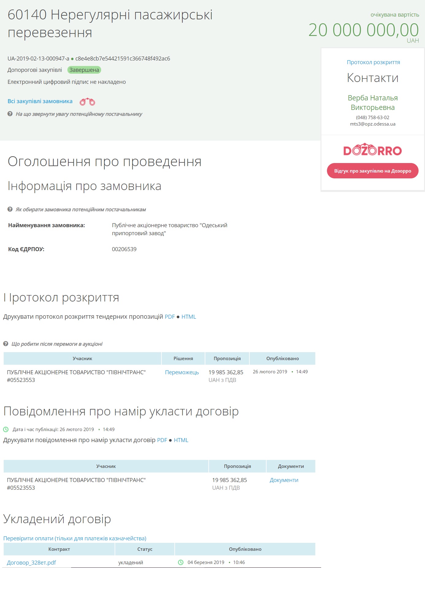425x591 pixels.
Task: Open HTML of contract intent notice
Action: pyautogui.click(x=181, y=440)
